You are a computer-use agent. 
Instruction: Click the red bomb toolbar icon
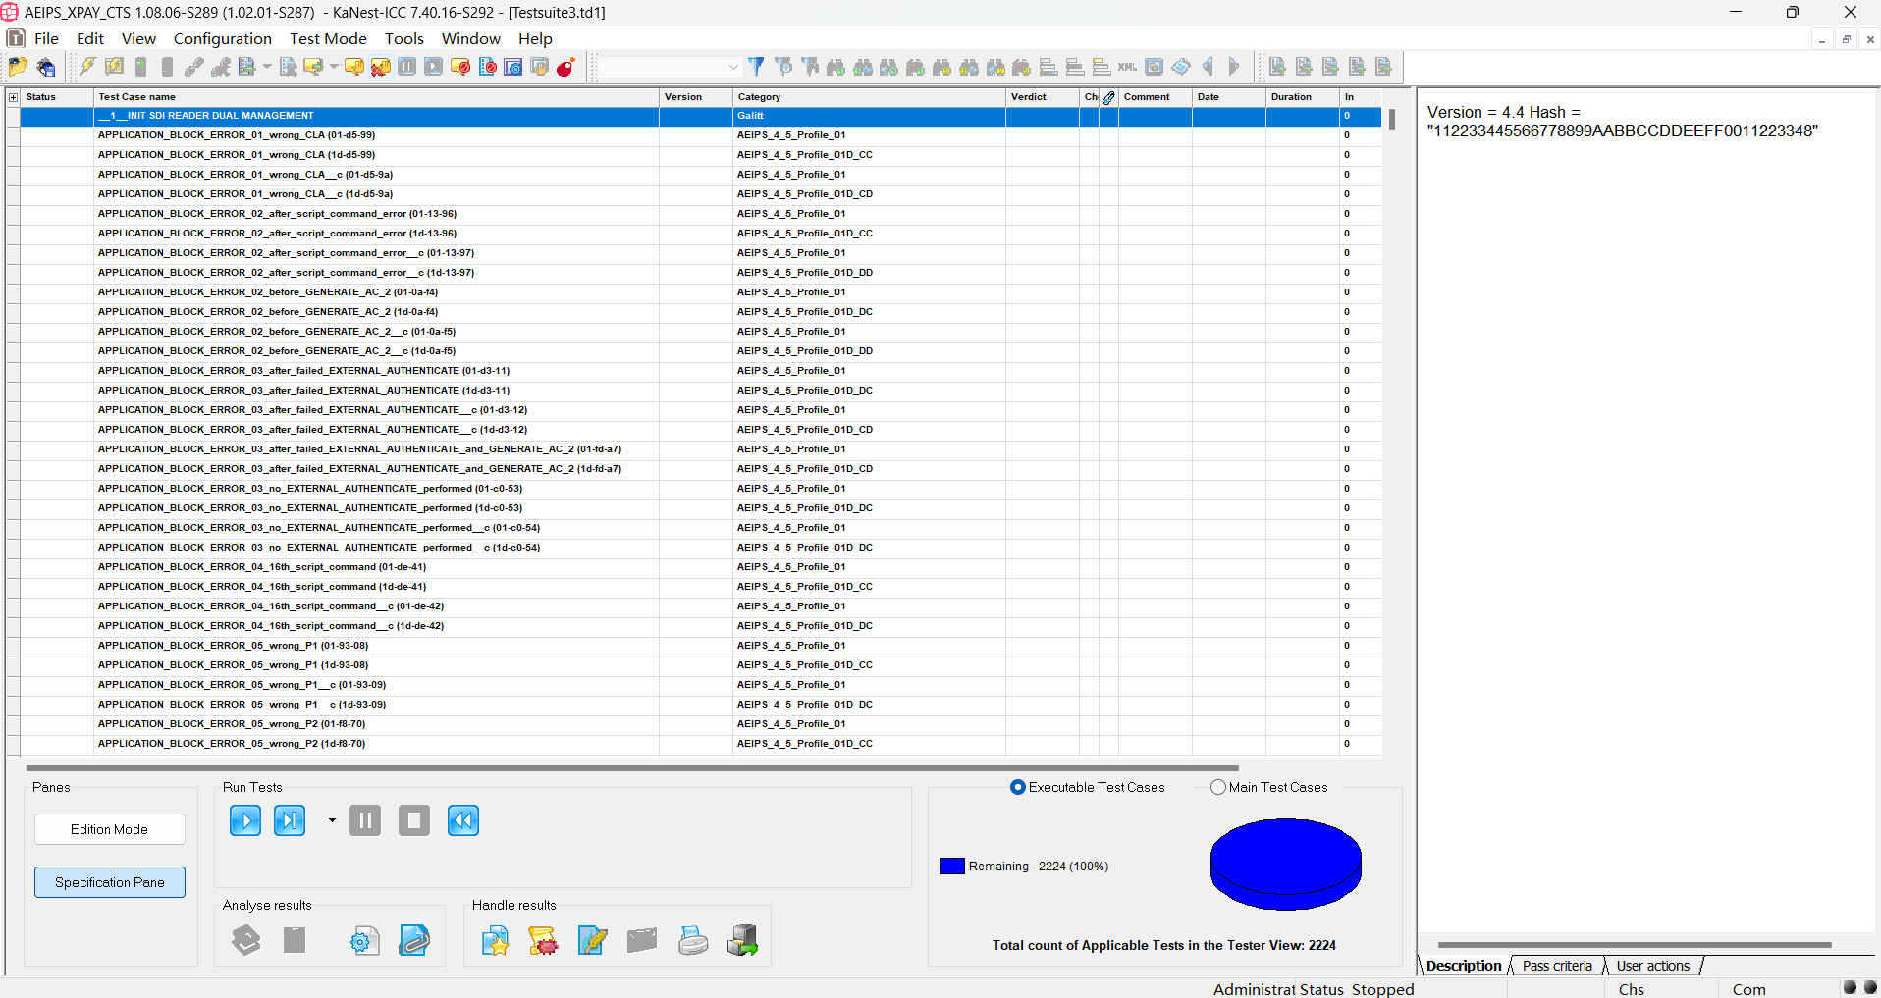tap(565, 67)
